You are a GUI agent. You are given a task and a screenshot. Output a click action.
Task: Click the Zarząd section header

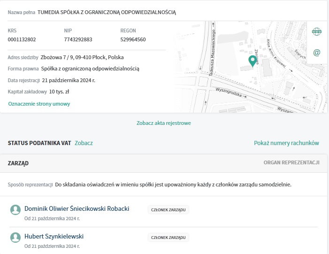point(18,163)
